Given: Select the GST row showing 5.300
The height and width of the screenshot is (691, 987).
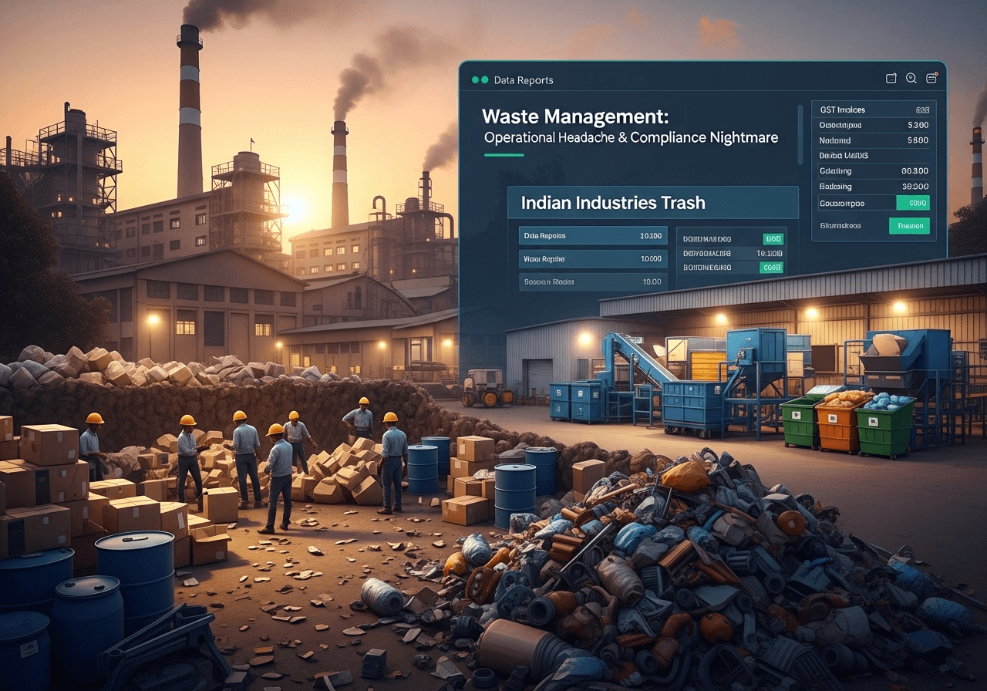Looking at the screenshot, I should click(x=873, y=125).
